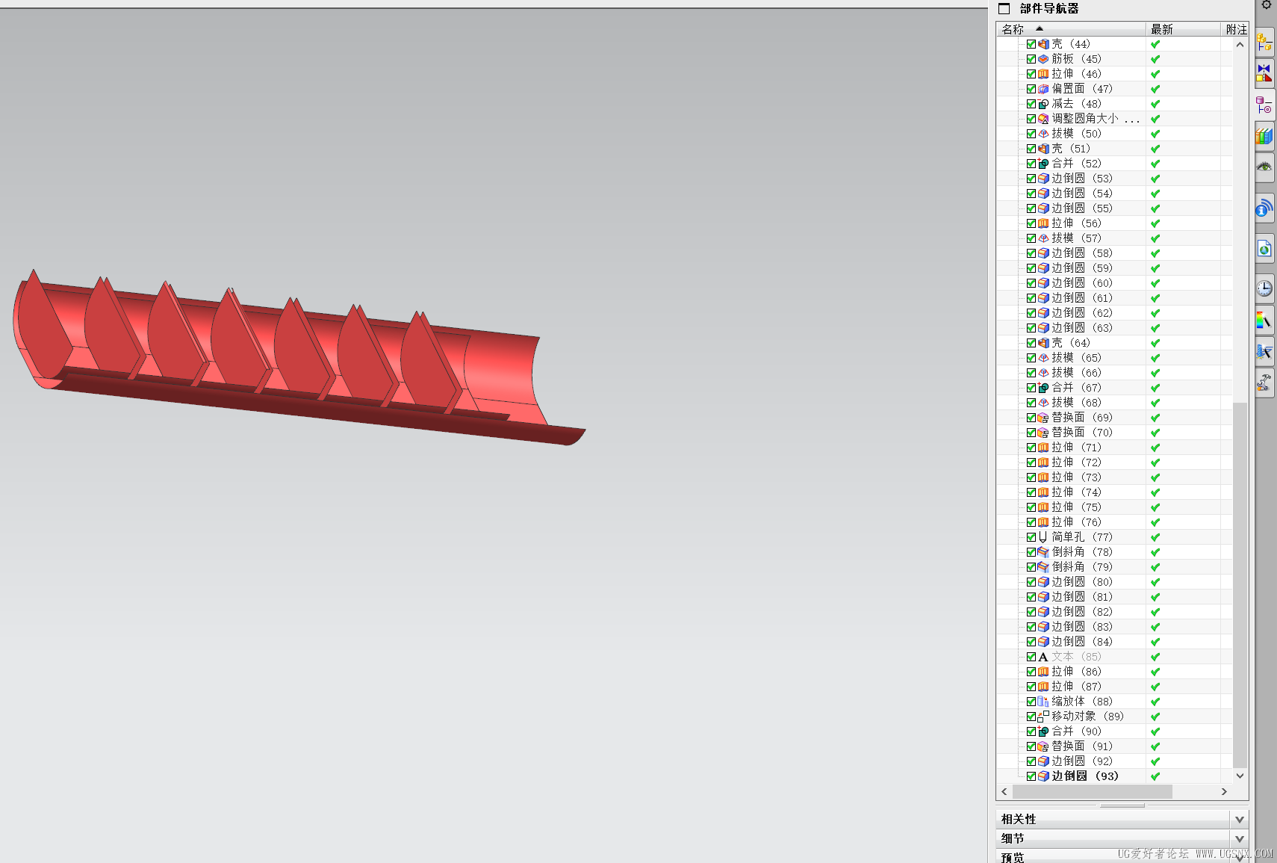Expand the 细节 section chevron
This screenshot has width=1277, height=863.
(x=1240, y=839)
